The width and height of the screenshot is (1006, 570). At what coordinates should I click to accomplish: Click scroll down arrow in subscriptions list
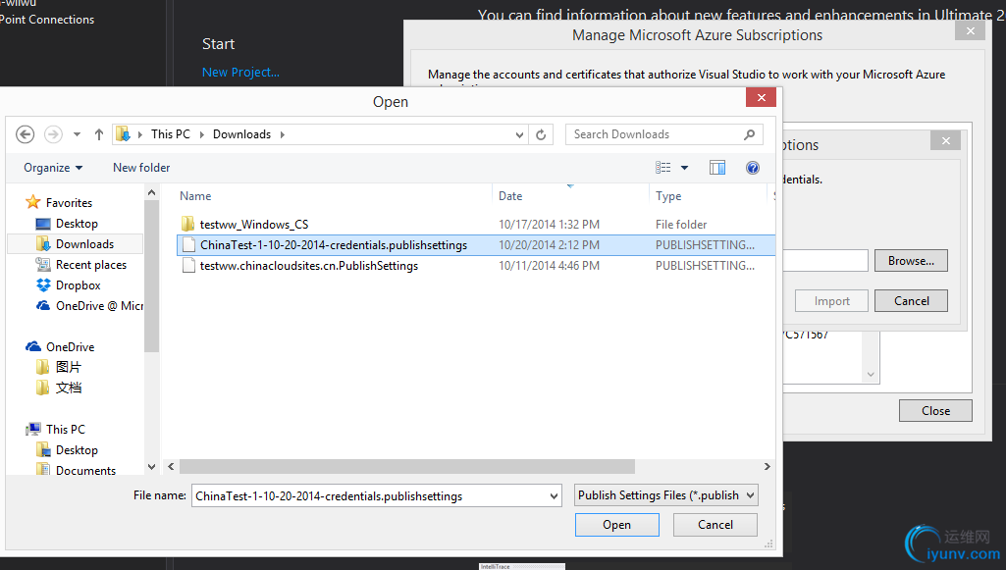point(871,375)
